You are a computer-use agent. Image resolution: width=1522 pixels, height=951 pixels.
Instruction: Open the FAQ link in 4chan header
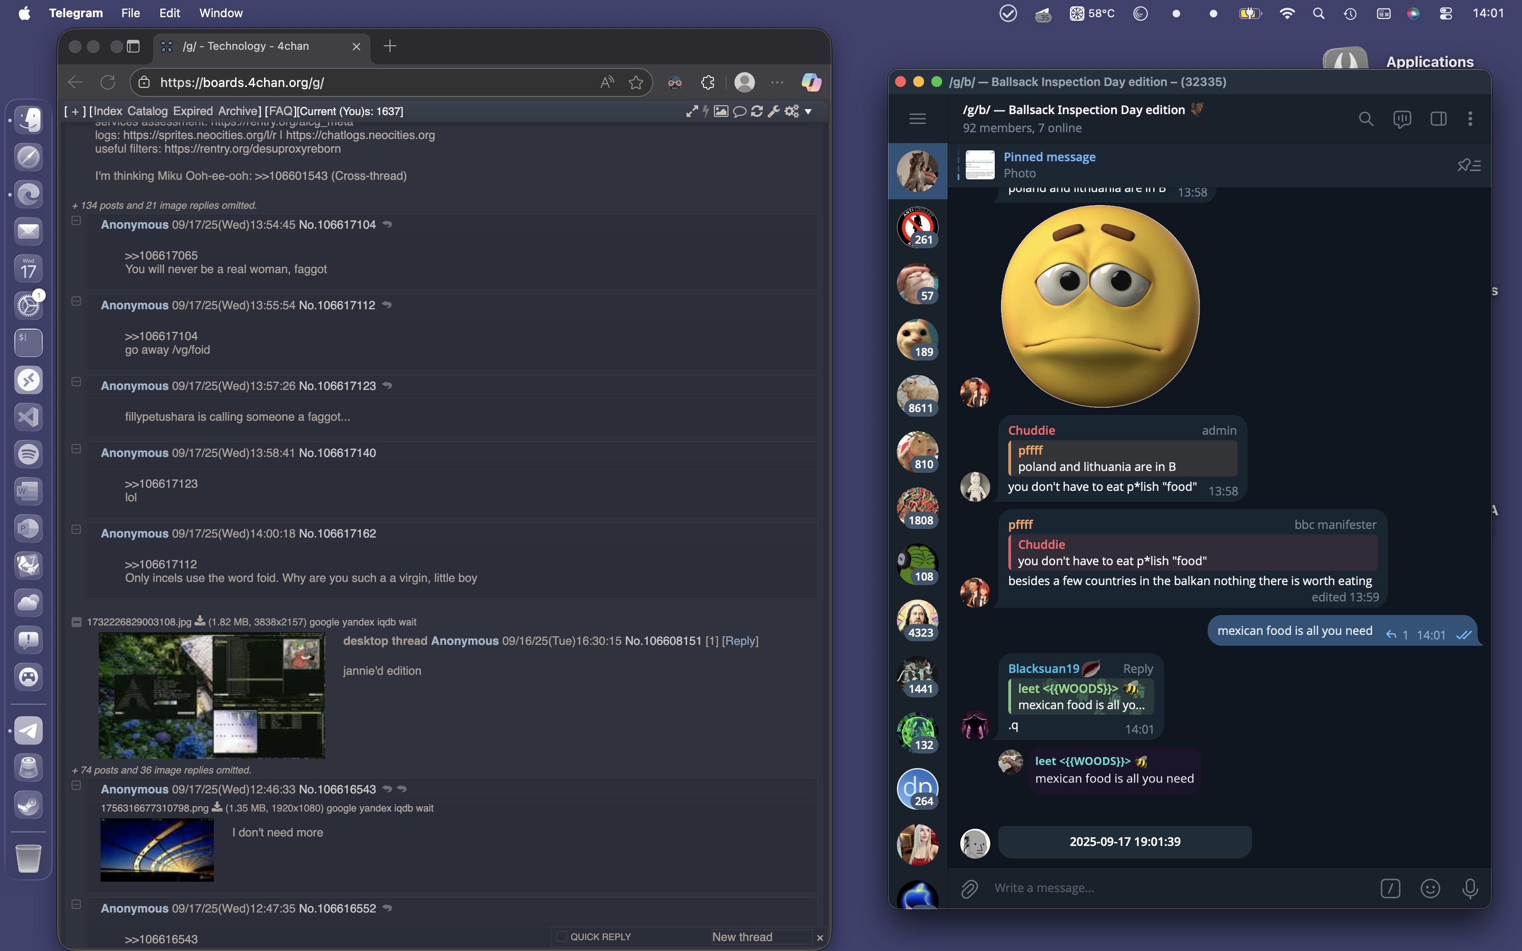click(x=280, y=111)
